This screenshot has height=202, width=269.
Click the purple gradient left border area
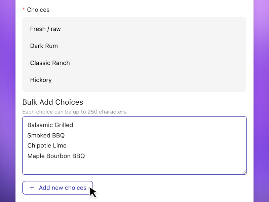[x=7, y=101]
